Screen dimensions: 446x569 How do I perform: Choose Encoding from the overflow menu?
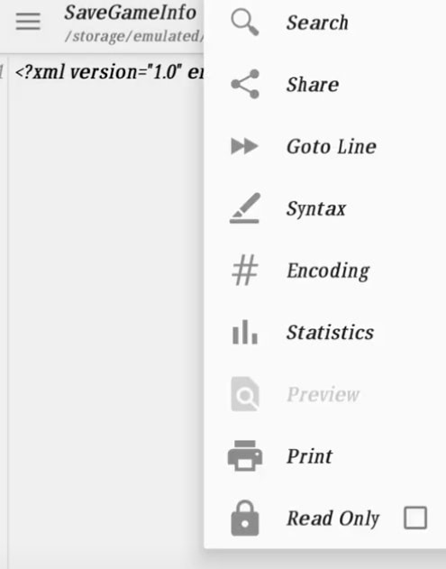[x=325, y=270]
